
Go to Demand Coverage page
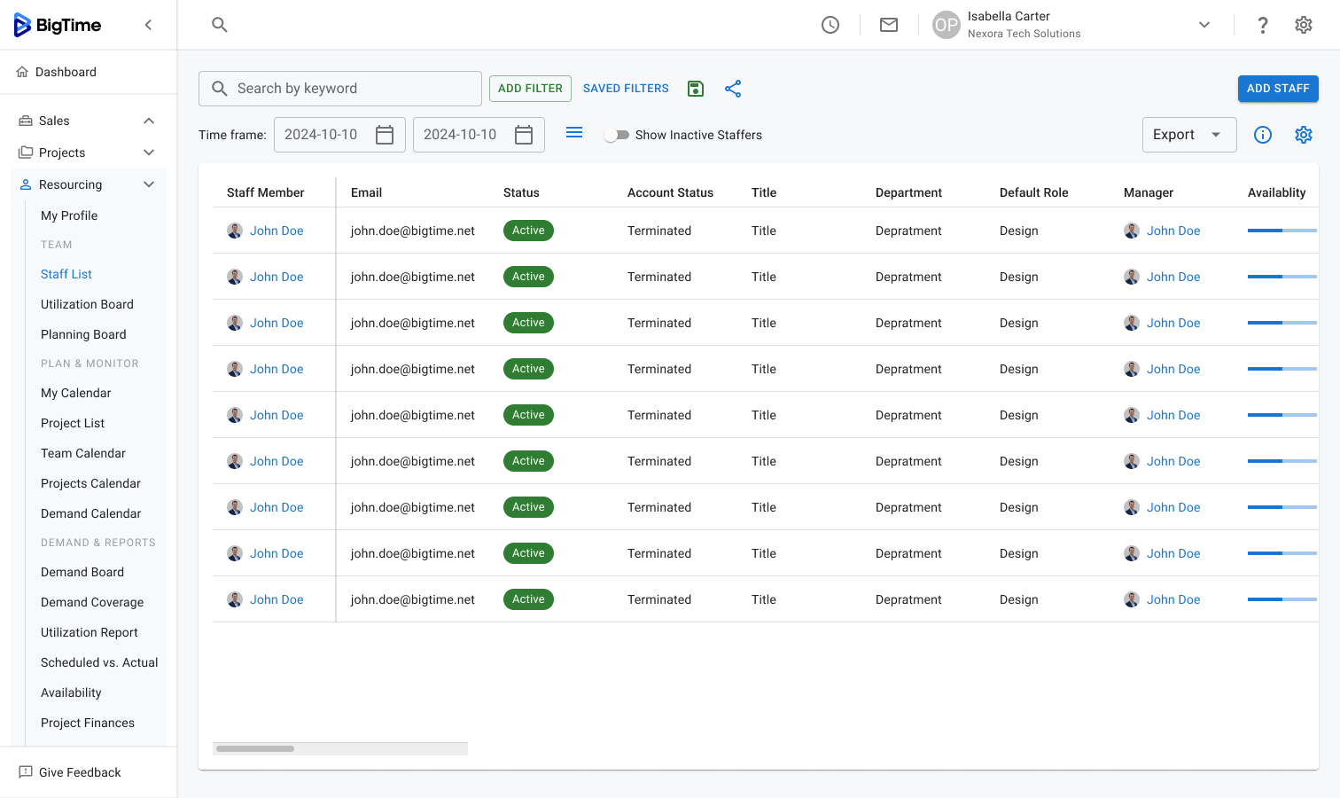point(92,602)
